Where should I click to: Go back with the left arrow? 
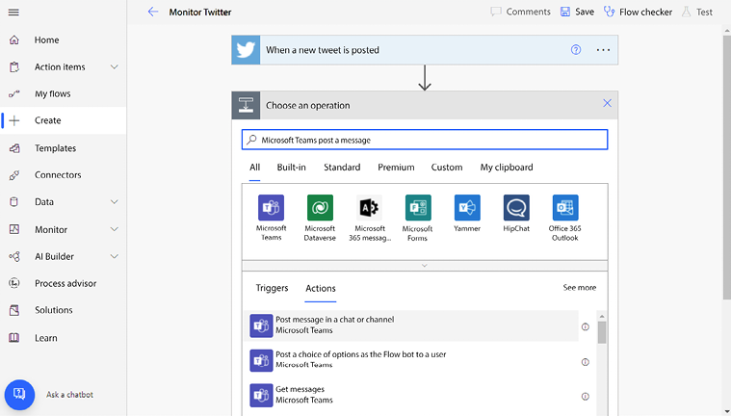(x=153, y=13)
